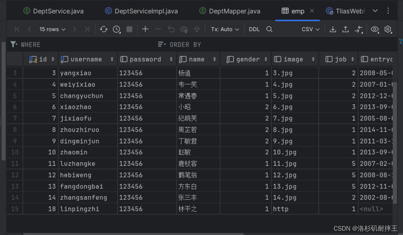Click the ORDER BY sort icon
This screenshot has width=403, height=235.
(x=162, y=44)
